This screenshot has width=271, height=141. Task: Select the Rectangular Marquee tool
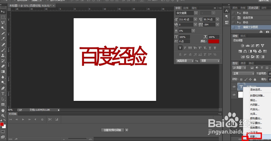[x=3, y=17]
